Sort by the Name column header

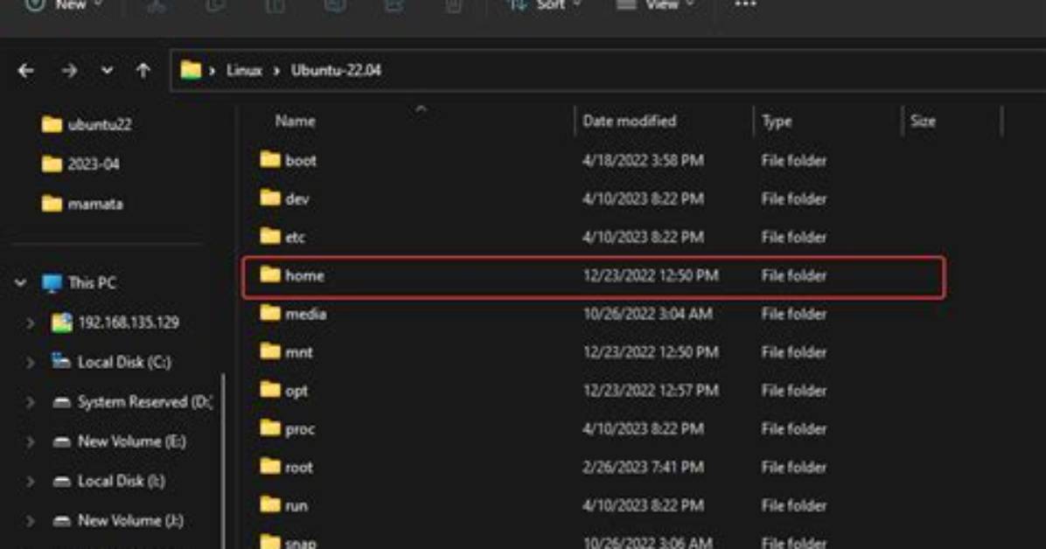(295, 122)
